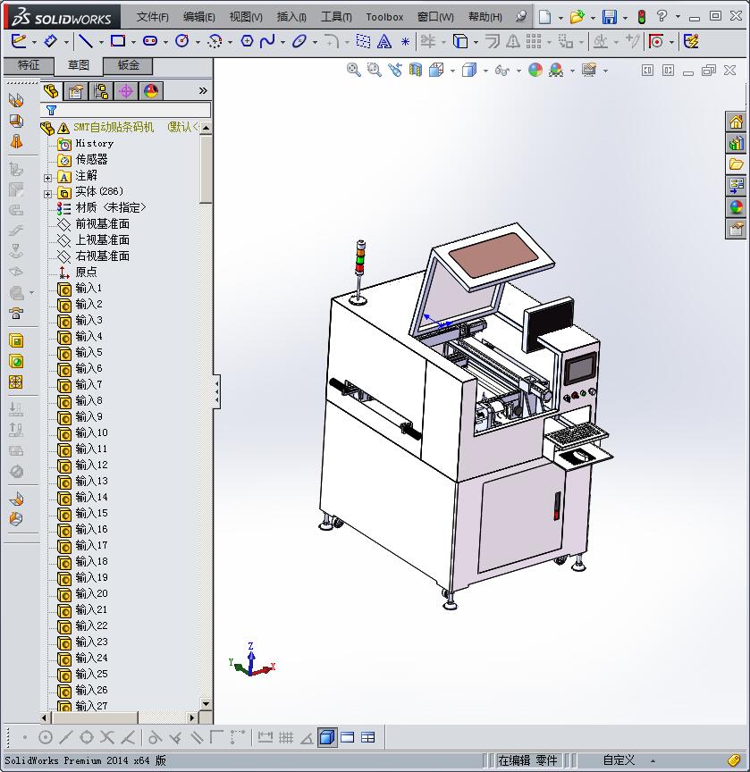Select the Ellipse tool
750x772 pixels.
click(x=299, y=41)
